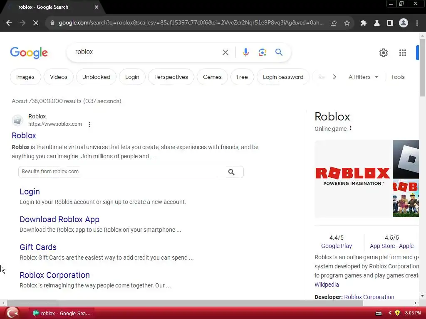This screenshot has height=319, width=426.
Task: Click the About 738,000,000 results text
Action: pos(66,101)
